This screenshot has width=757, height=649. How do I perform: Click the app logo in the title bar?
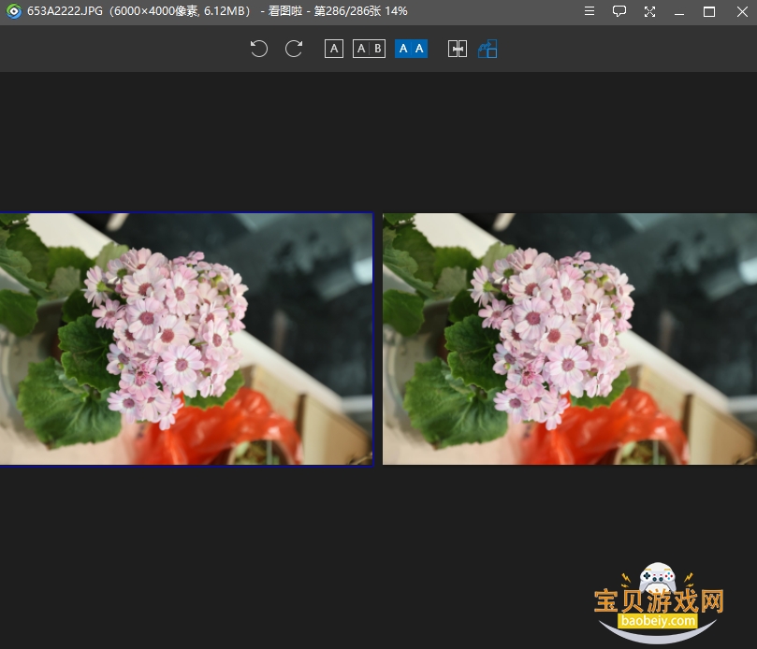point(14,11)
